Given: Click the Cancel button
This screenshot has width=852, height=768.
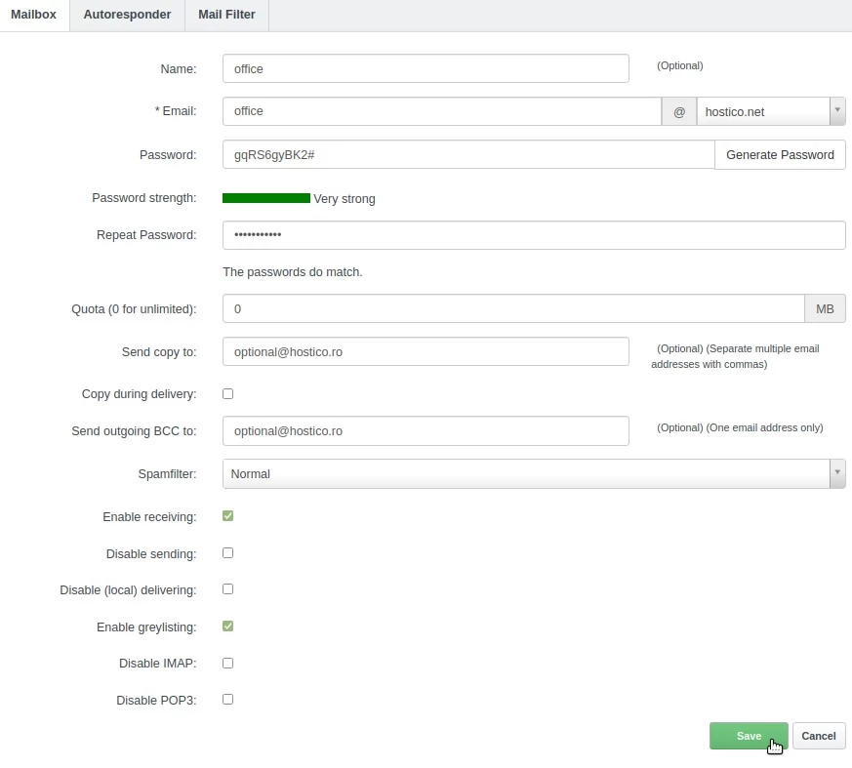Looking at the screenshot, I should click(x=819, y=736).
